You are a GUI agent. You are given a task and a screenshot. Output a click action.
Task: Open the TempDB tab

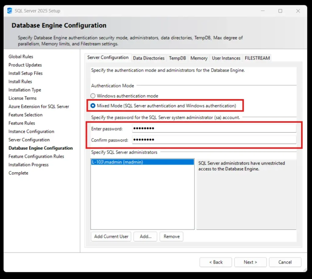tap(177, 58)
